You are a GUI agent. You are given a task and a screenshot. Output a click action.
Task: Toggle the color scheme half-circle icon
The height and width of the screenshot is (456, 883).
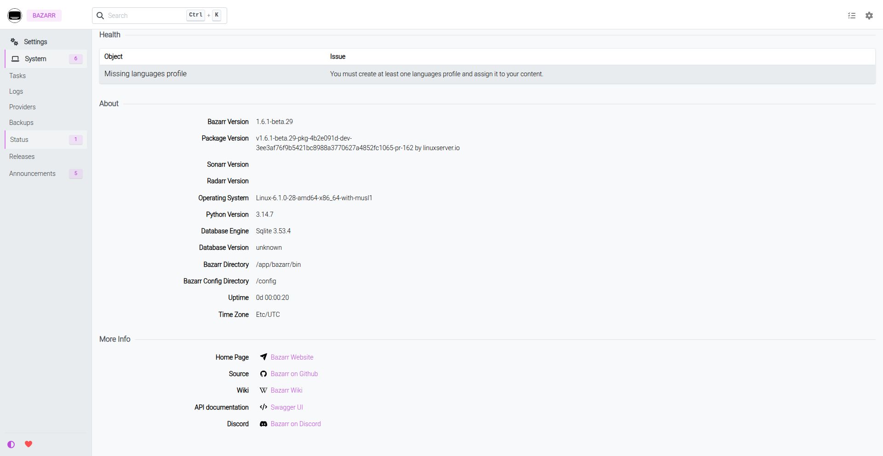[x=11, y=445]
